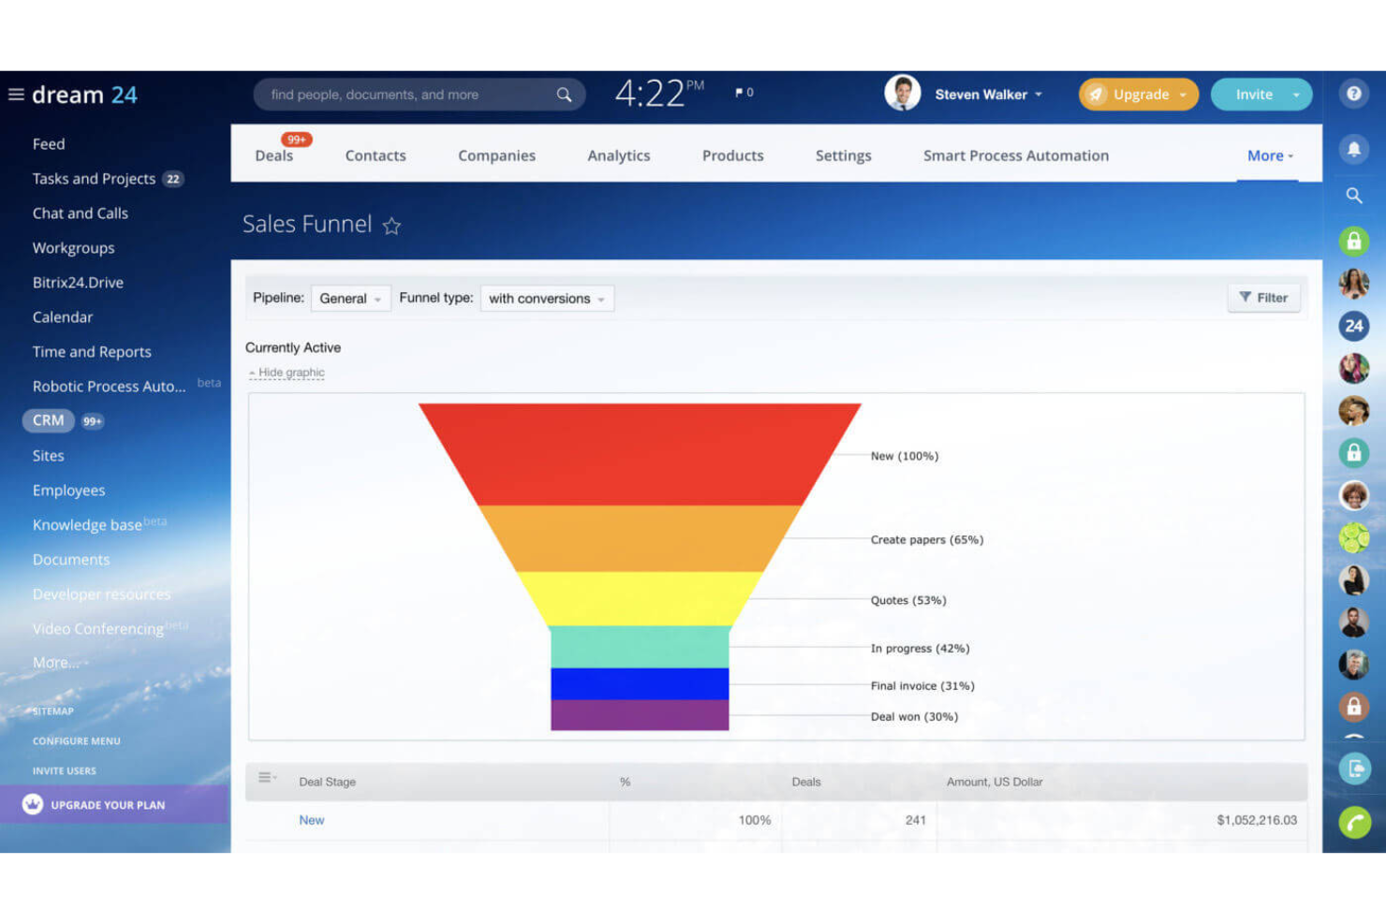Open the search in the top bar
Screen dimensions: 1386x924
tap(563, 94)
